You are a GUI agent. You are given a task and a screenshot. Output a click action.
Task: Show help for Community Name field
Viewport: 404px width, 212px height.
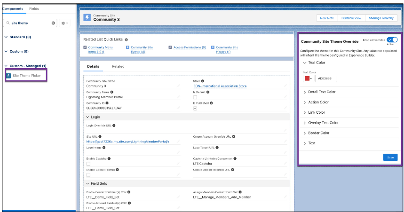point(111,92)
